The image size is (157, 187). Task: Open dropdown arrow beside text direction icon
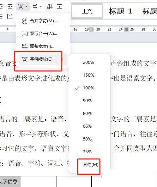click(41, 6)
